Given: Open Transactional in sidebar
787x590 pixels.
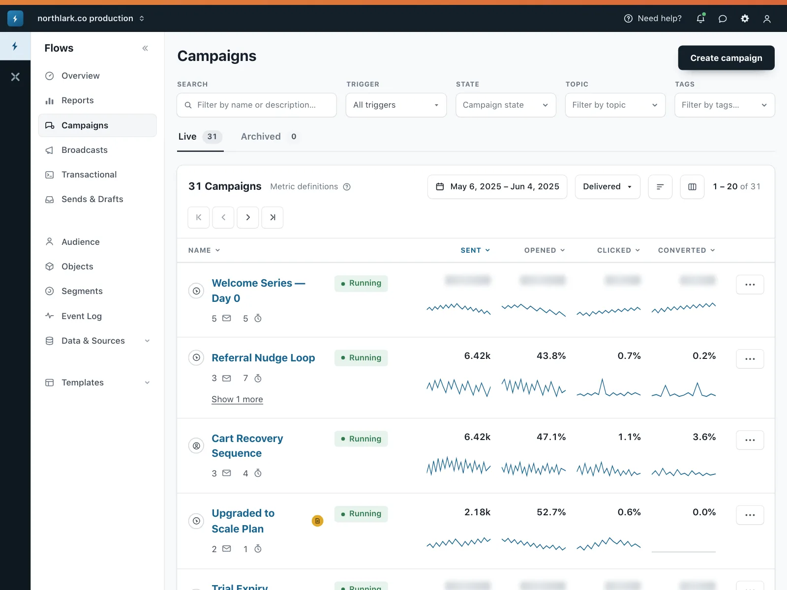Looking at the screenshot, I should coord(97,175).
